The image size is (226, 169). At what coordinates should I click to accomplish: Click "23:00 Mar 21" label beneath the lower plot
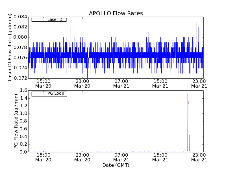[x=199, y=157]
